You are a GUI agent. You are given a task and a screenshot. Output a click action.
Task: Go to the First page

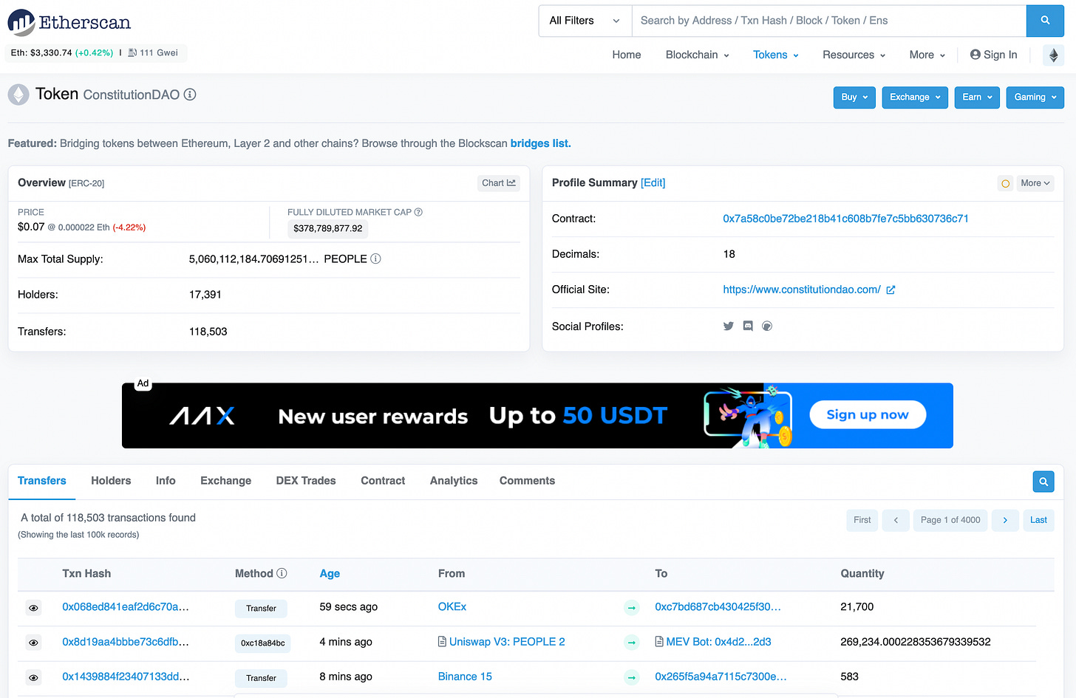(x=862, y=520)
